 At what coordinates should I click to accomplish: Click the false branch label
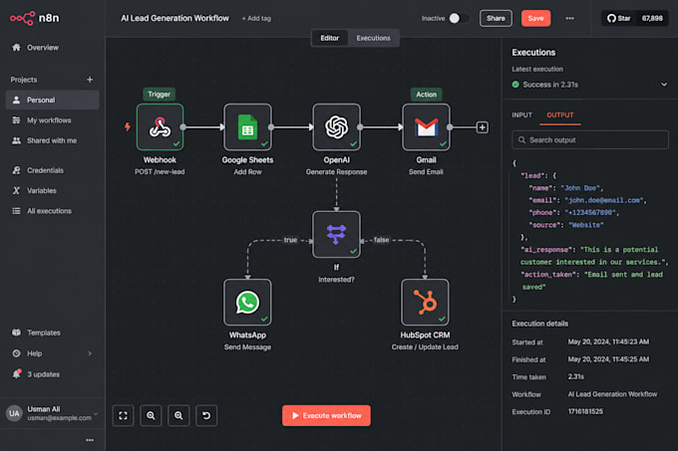pyautogui.click(x=381, y=240)
